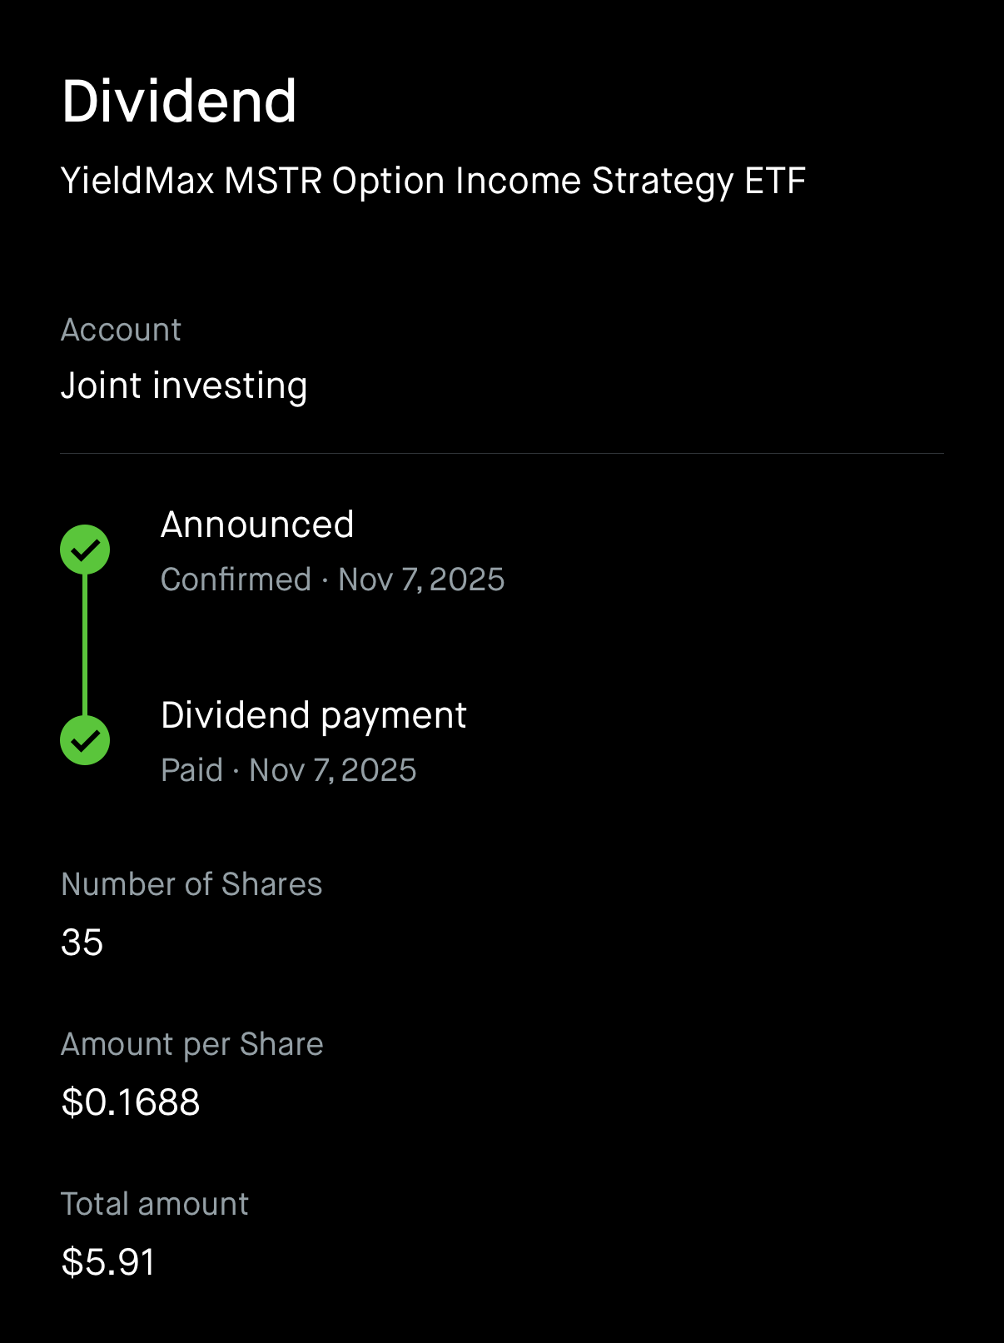Click the $0.1688 per share value

coord(131,1102)
